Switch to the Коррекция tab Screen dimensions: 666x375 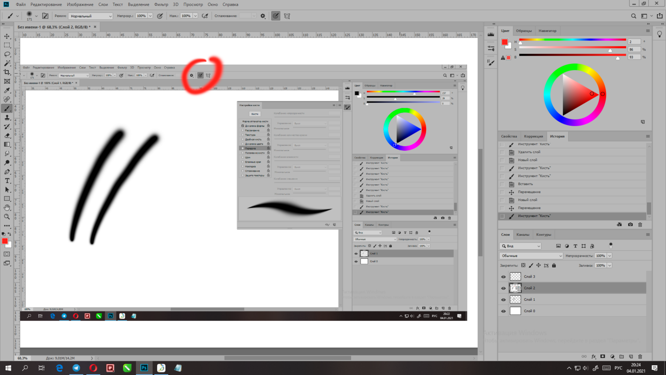(x=533, y=136)
